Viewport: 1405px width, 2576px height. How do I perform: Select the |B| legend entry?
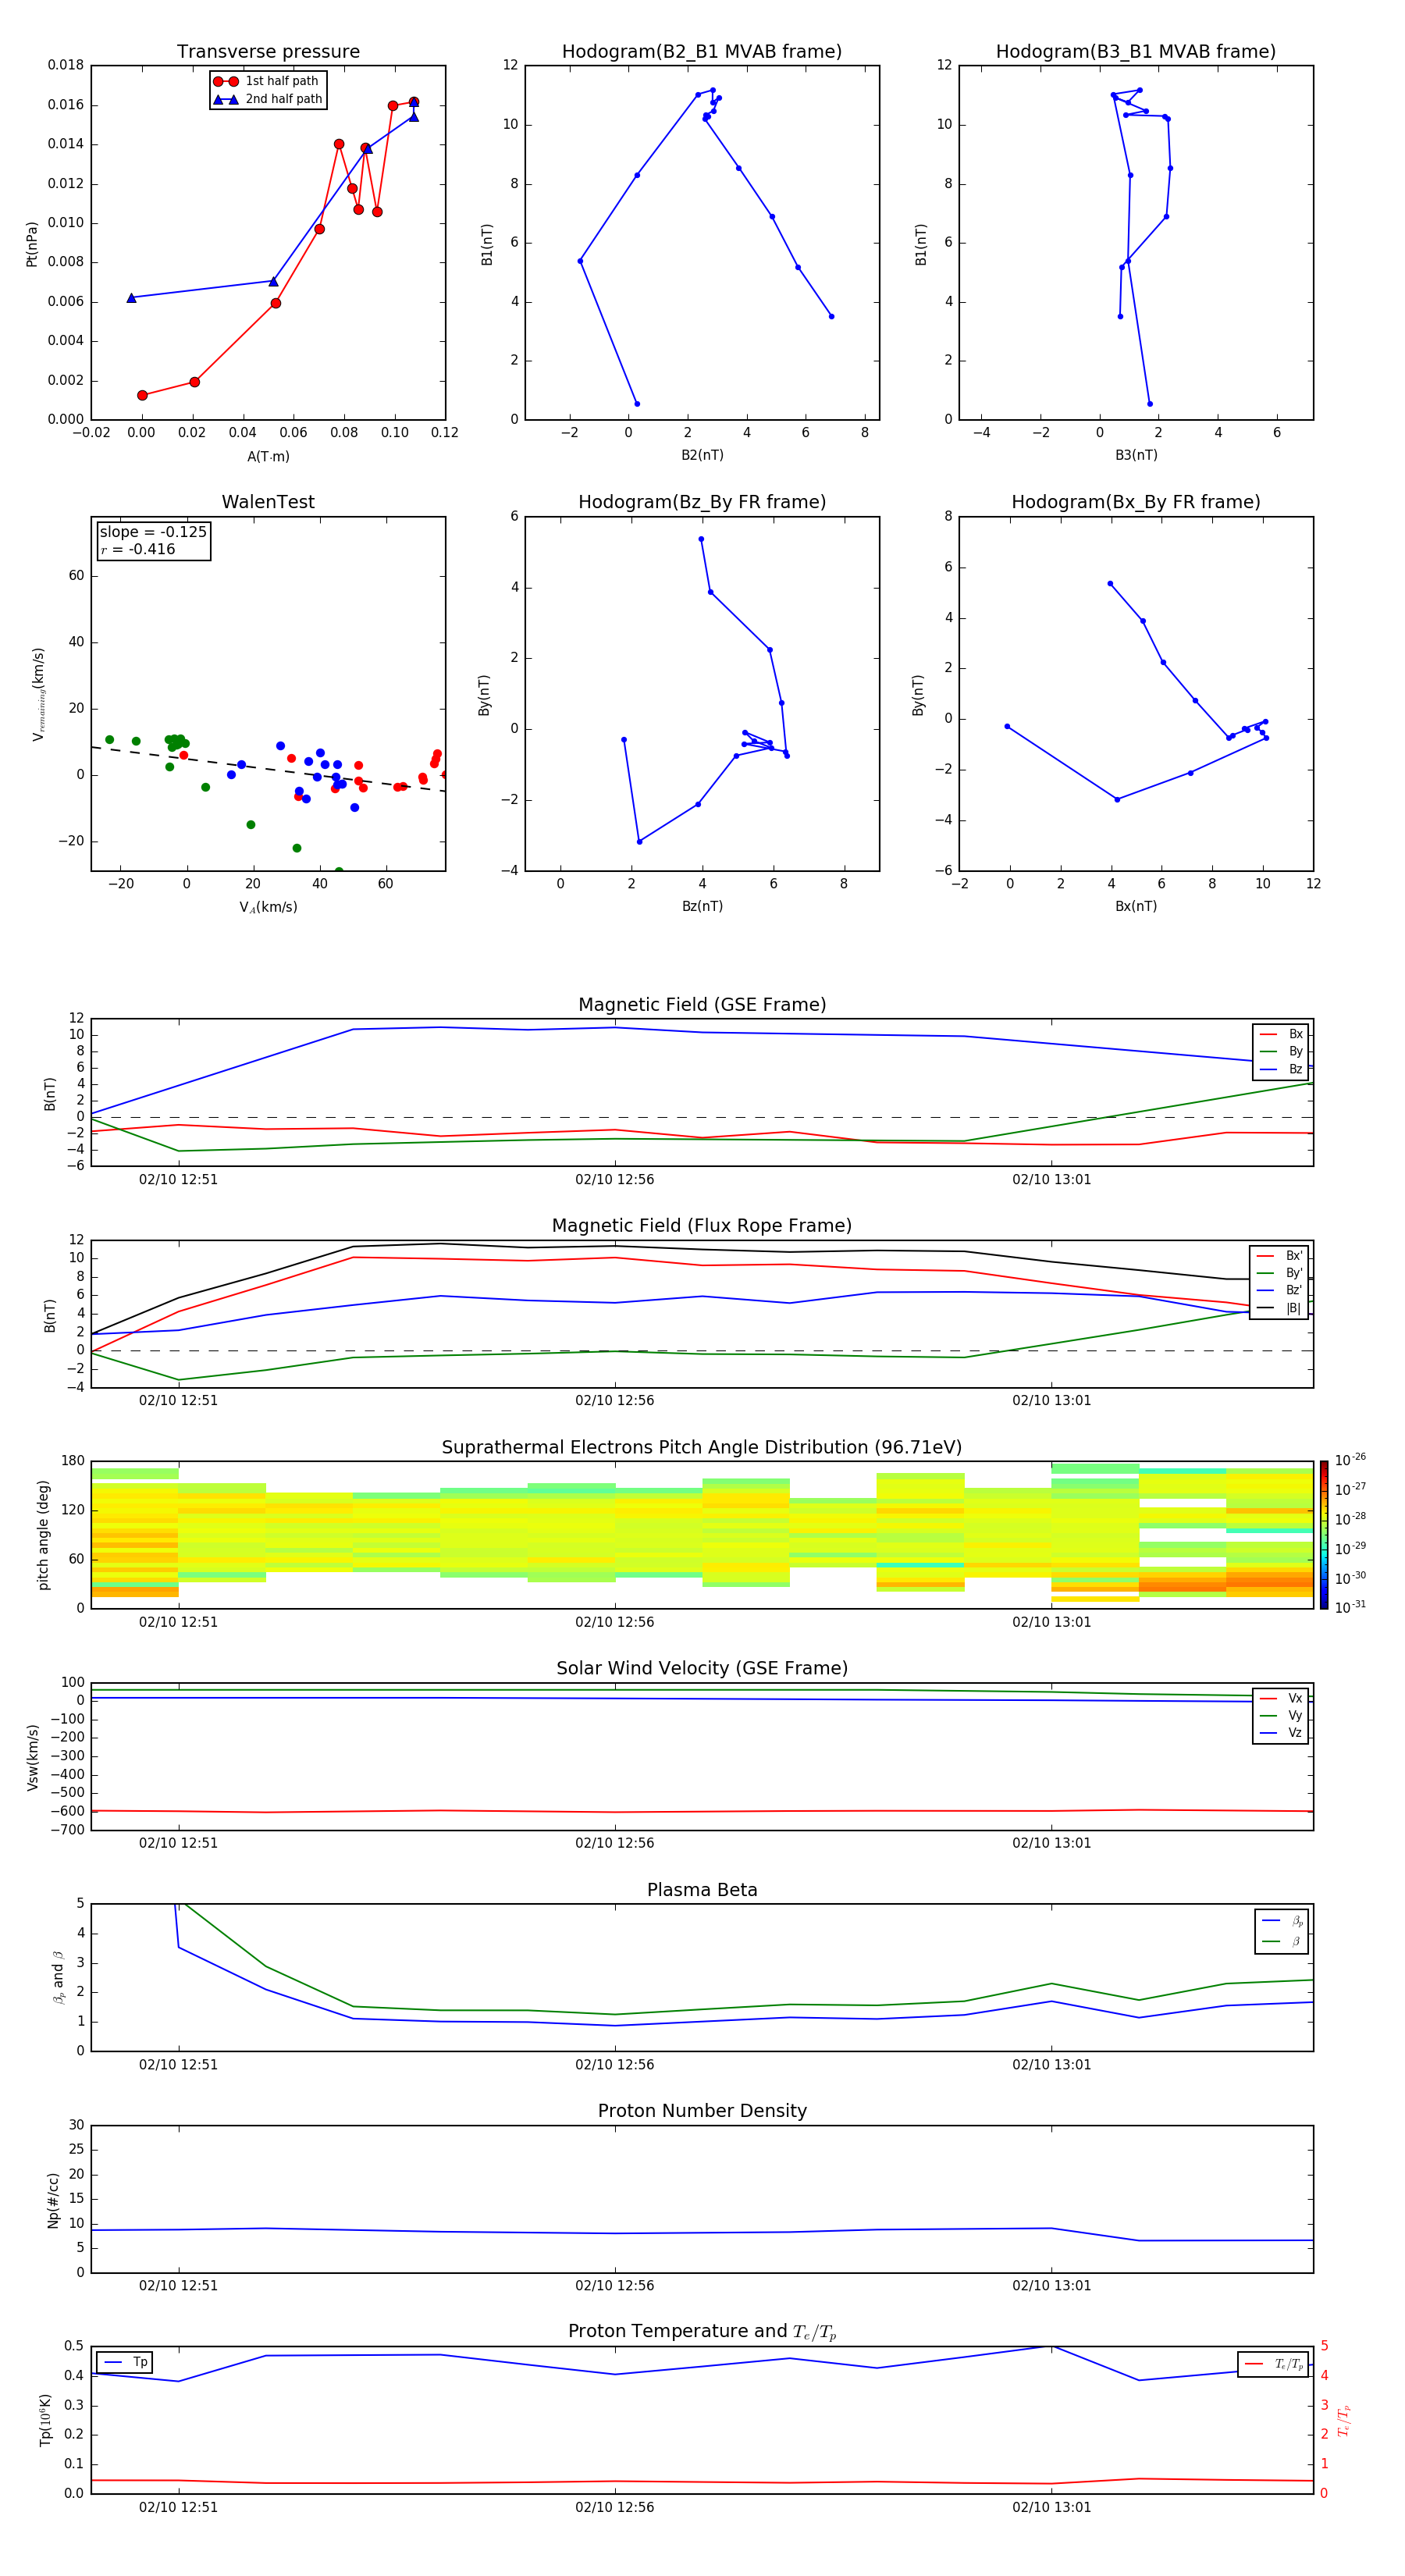1279,1308
